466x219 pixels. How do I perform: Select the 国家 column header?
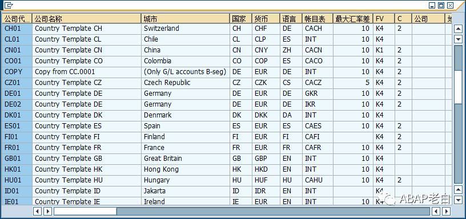[241, 19]
